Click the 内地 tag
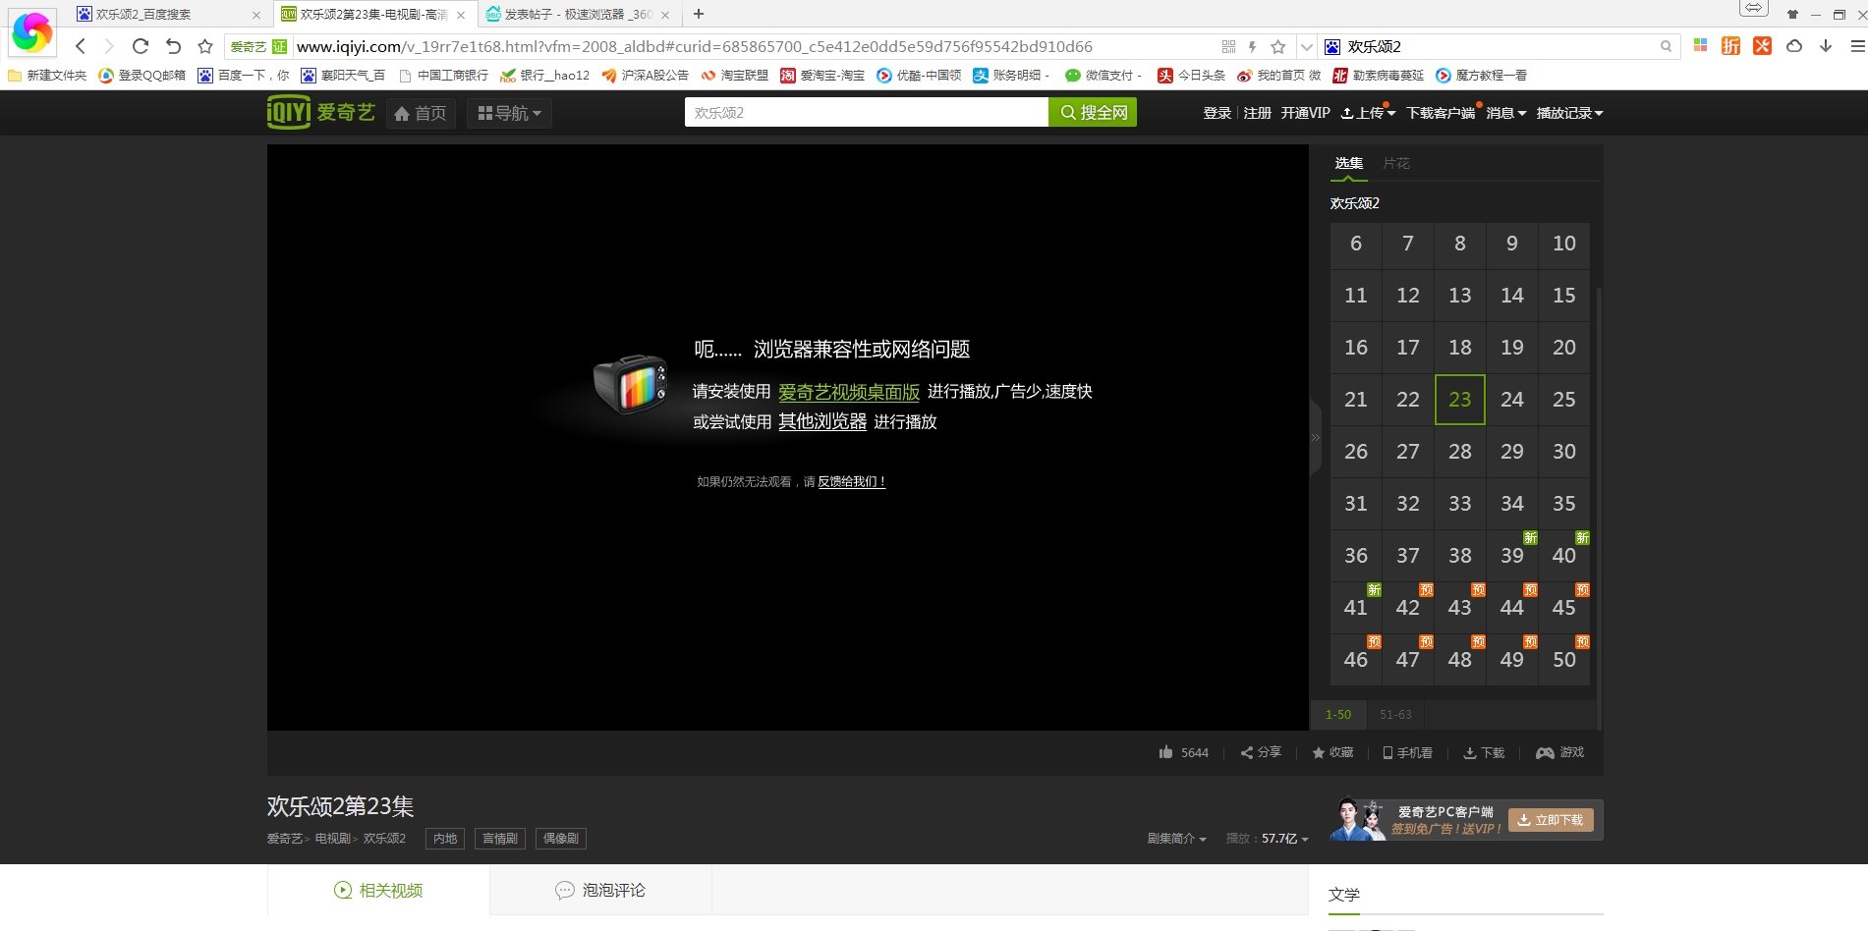The width and height of the screenshot is (1868, 931). tap(445, 839)
